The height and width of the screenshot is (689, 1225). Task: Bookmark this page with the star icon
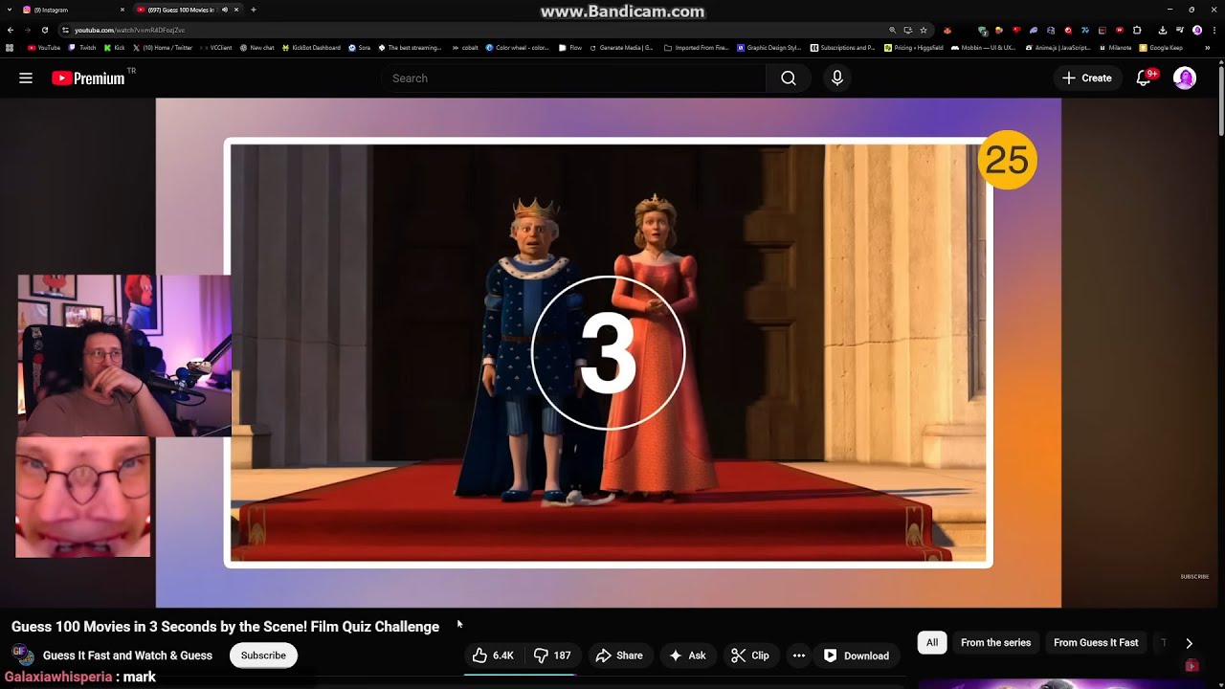924,30
